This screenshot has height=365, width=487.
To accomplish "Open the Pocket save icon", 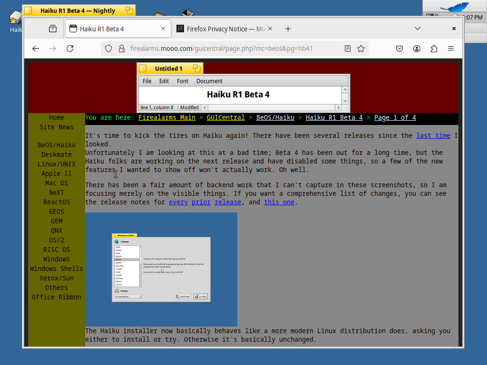I will pos(399,48).
